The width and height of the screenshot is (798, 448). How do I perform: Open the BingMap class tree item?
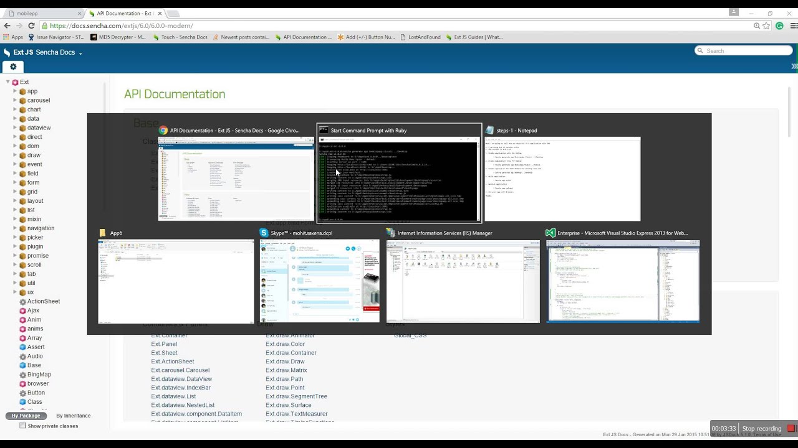click(x=39, y=375)
